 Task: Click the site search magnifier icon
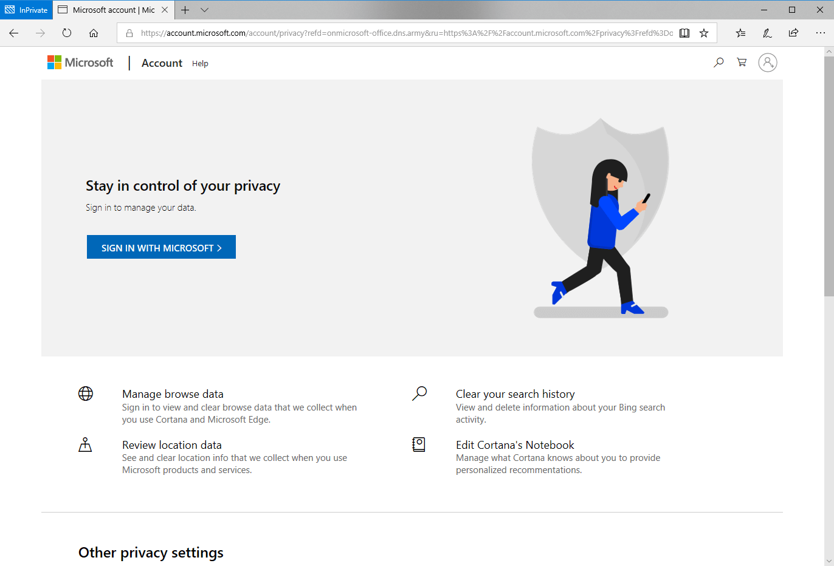tap(719, 62)
